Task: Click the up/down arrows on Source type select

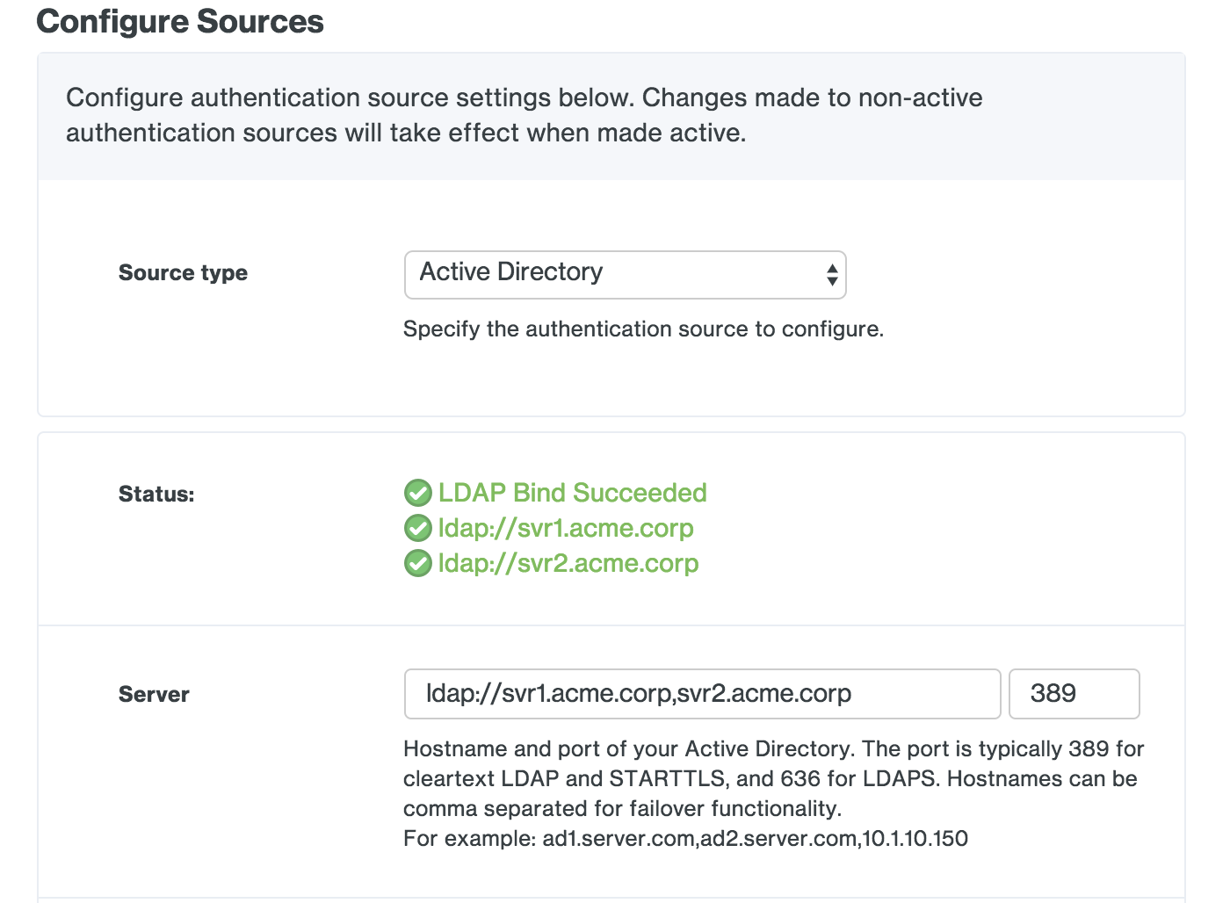Action: [x=831, y=275]
